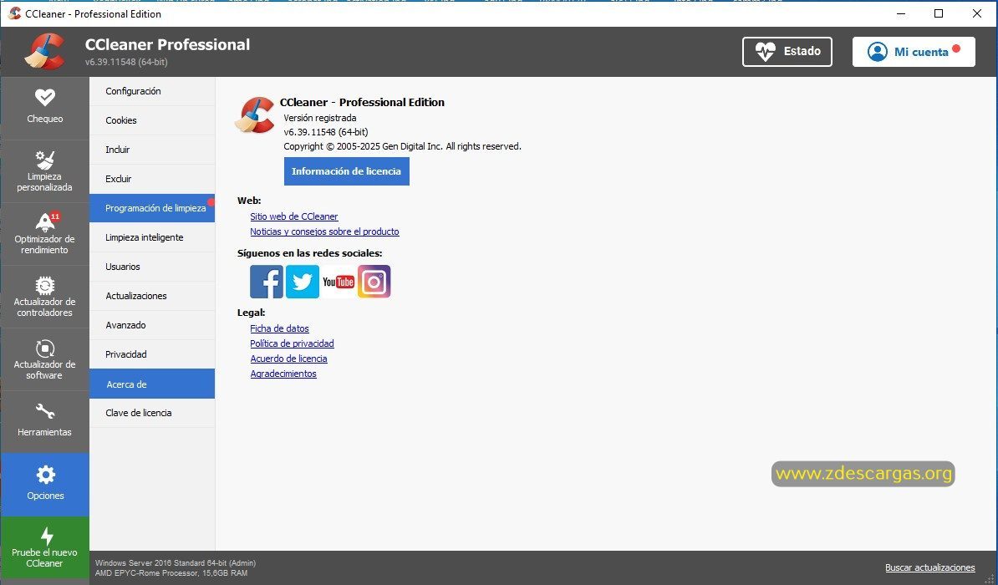Click the v6.39.11548 version text in header
998x585 pixels.
pyautogui.click(x=127, y=62)
